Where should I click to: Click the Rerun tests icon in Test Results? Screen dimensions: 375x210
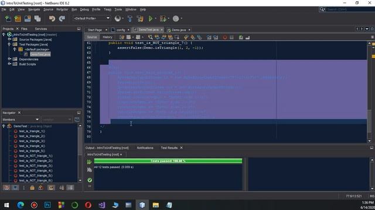pyautogui.click(x=90, y=162)
